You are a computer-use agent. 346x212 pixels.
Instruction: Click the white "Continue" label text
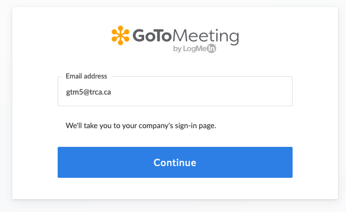[x=175, y=163]
